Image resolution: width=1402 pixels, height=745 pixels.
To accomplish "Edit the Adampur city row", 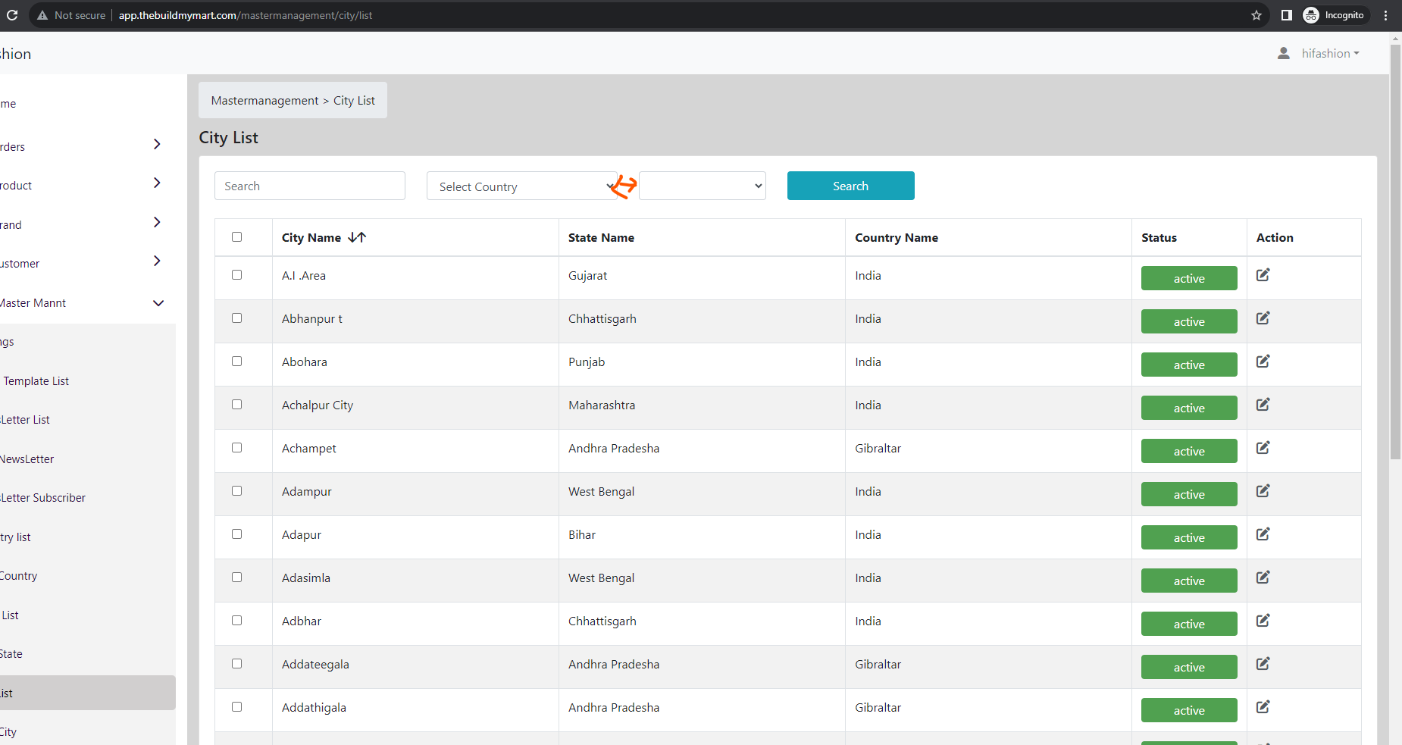I will [x=1263, y=491].
